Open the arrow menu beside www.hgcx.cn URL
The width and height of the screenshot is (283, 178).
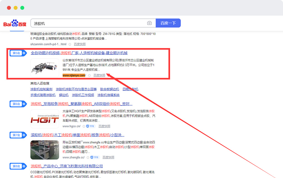pos(84,126)
